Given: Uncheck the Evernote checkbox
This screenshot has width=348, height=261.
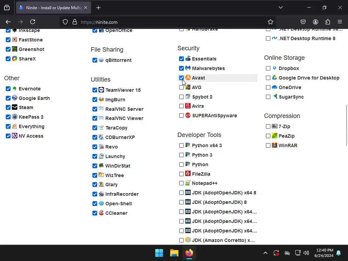Looking at the screenshot, I should point(8,89).
